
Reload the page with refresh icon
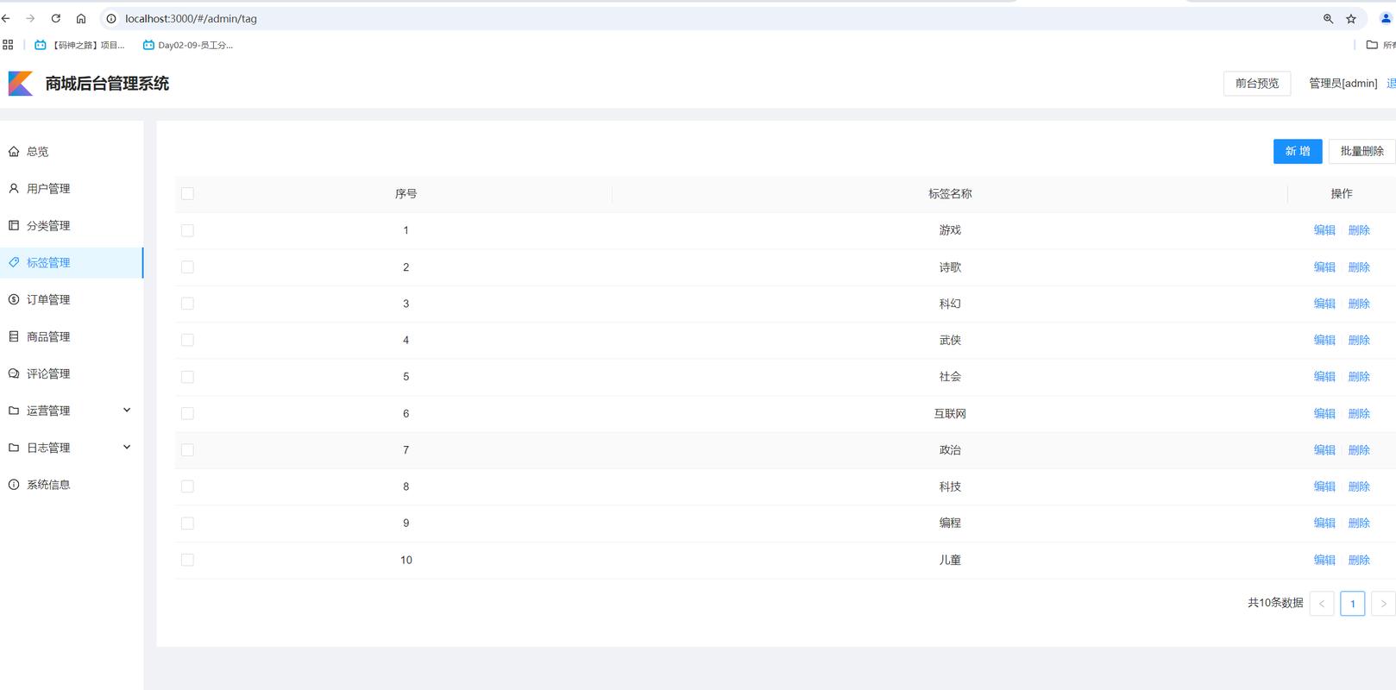point(56,18)
